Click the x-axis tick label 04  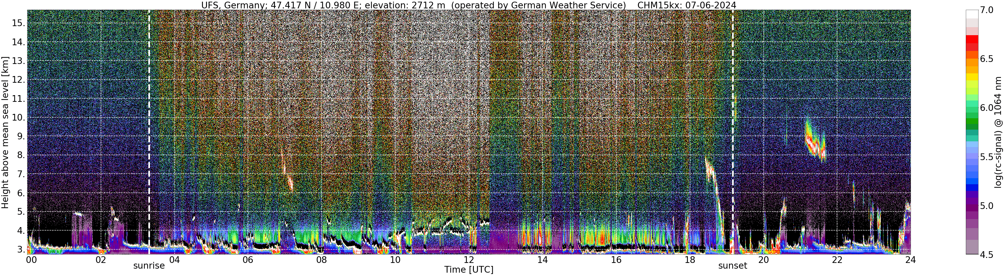tap(174, 260)
